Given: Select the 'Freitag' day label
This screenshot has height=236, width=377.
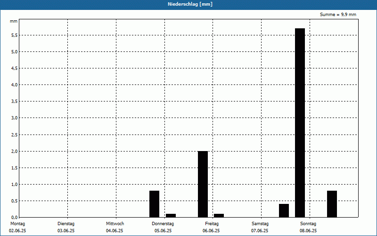Looking at the screenshot, I should point(212,224).
